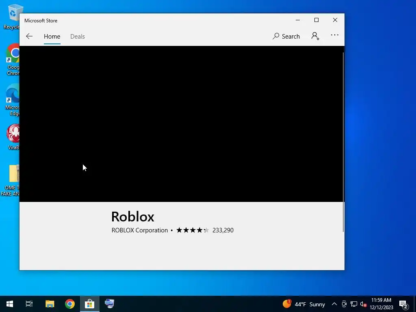
Task: Launch Google Chrome from the taskbar
Action: (70, 304)
